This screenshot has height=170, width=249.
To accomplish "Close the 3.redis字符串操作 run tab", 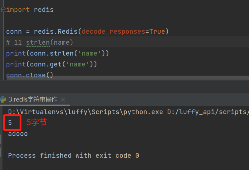I will click(x=63, y=100).
